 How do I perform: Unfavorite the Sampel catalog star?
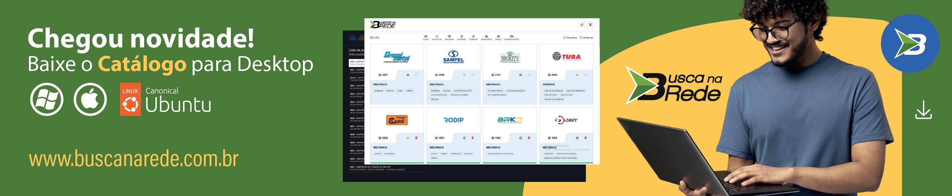(x=464, y=75)
